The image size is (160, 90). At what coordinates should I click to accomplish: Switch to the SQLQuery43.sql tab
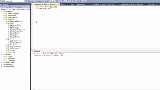(131, 4)
